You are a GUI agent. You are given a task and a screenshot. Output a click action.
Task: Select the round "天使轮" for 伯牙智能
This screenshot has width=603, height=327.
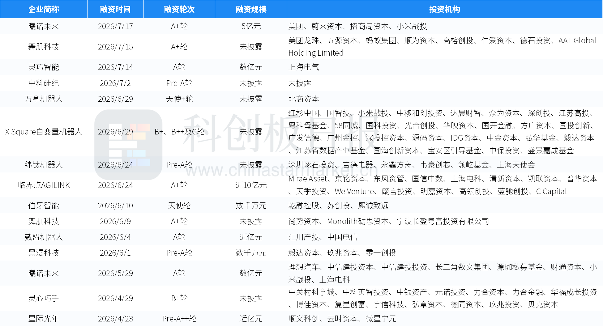click(x=179, y=206)
